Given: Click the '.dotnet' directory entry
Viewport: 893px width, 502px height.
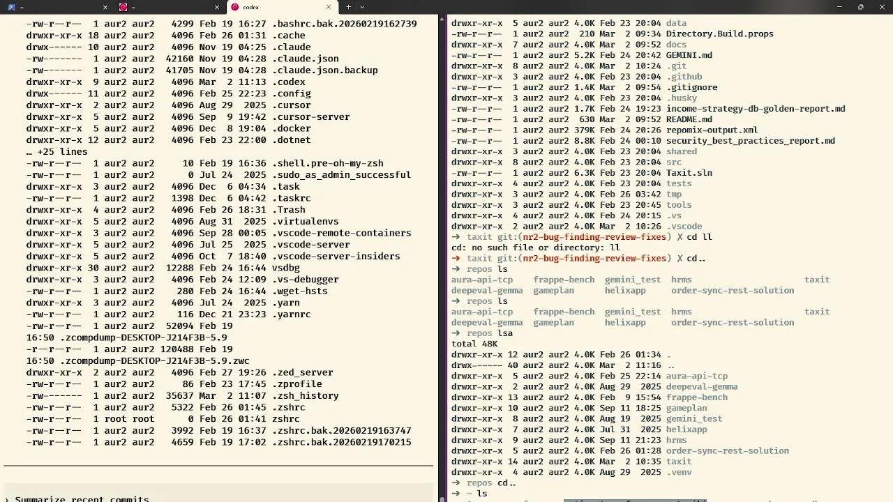Looking at the screenshot, I should click(292, 140).
